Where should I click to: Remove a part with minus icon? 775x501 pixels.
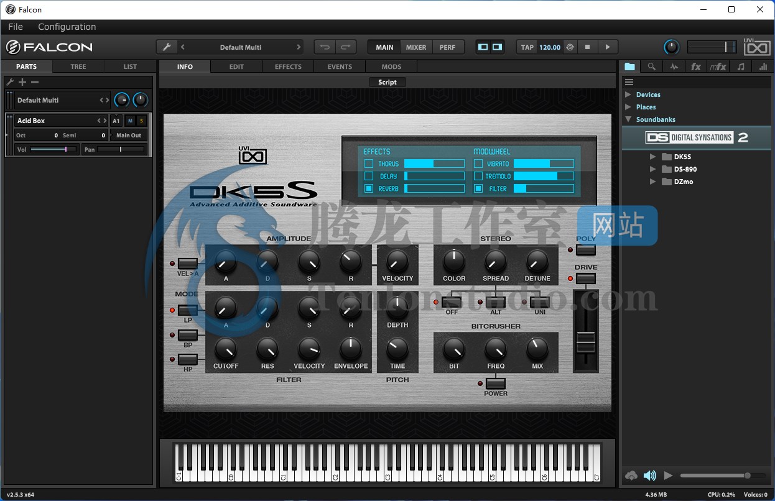(35, 82)
